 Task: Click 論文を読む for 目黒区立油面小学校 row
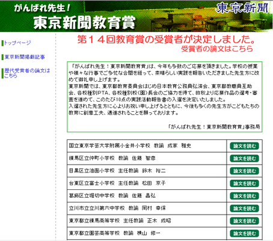244,171
